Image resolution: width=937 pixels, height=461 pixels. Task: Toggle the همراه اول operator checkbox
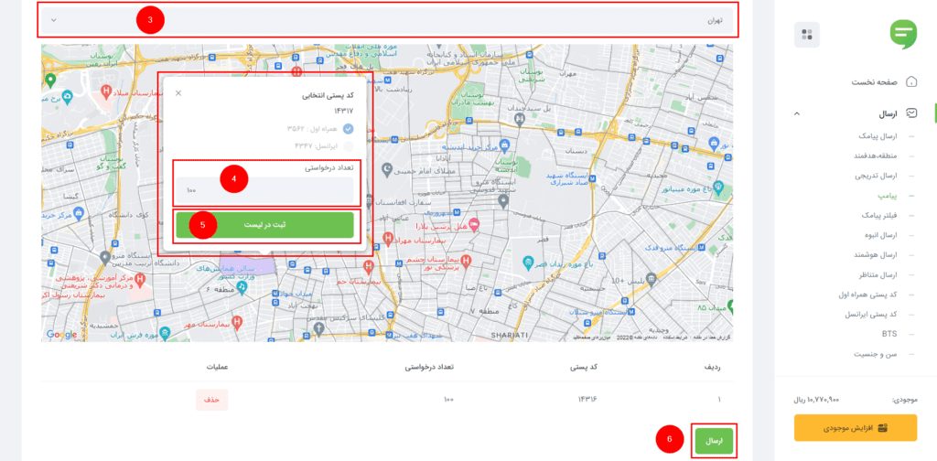tap(348, 128)
